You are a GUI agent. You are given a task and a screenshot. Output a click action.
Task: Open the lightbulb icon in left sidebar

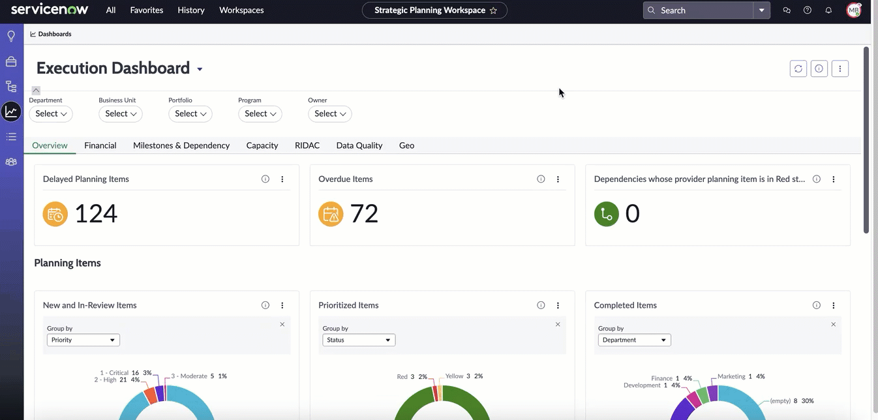coord(11,36)
